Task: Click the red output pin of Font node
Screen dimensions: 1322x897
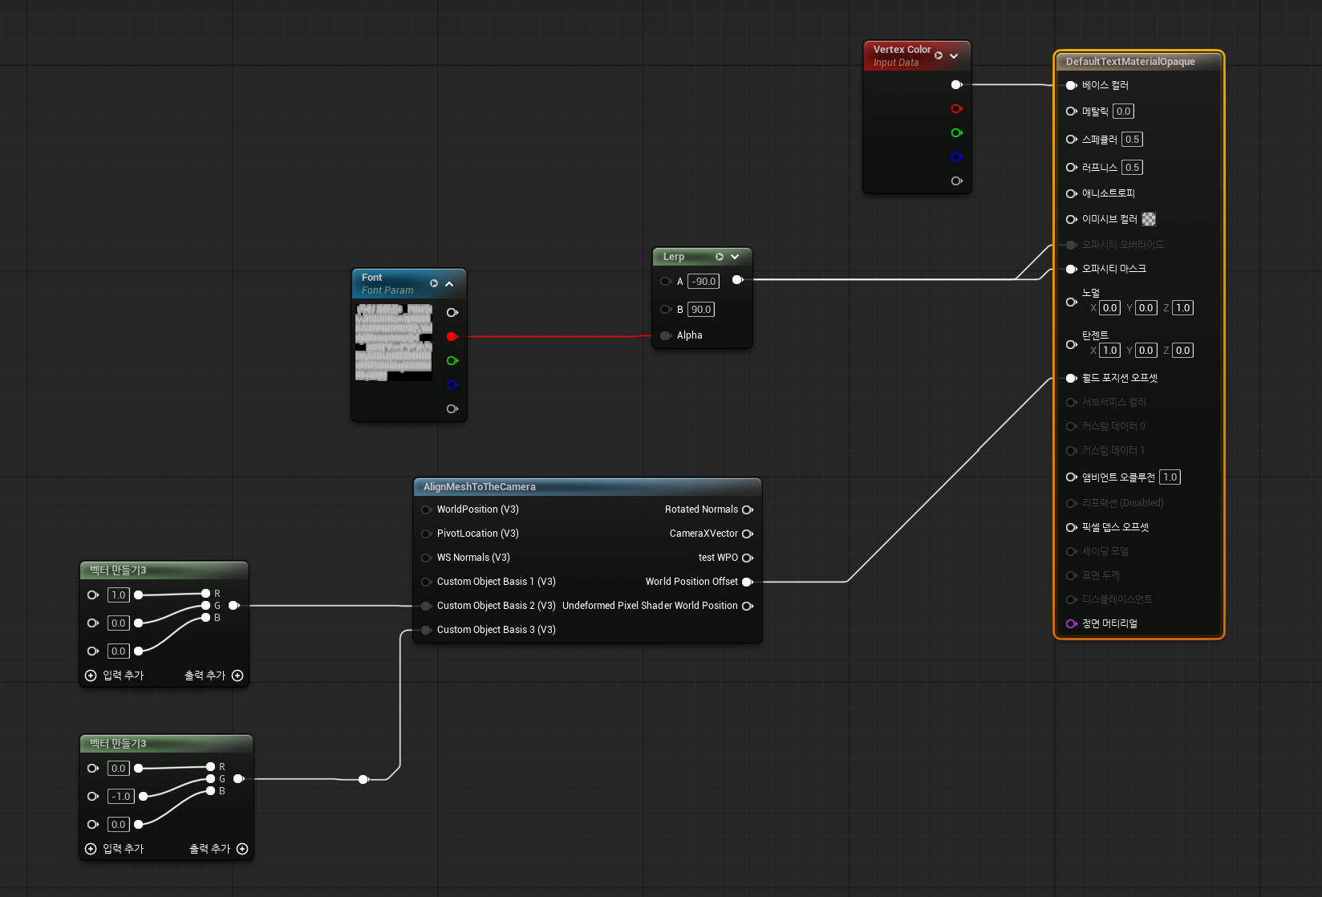Action: pos(452,337)
